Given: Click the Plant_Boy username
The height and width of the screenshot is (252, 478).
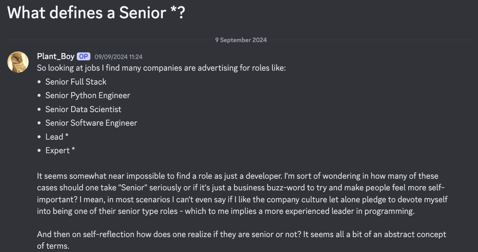Looking at the screenshot, I should 56,56.
